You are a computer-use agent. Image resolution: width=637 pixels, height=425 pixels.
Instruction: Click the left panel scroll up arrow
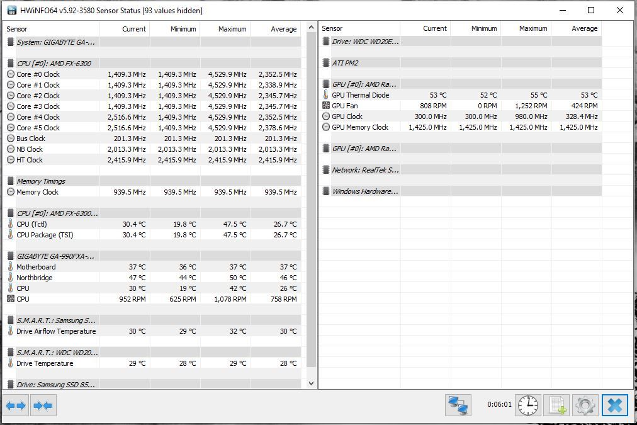pyautogui.click(x=311, y=28)
